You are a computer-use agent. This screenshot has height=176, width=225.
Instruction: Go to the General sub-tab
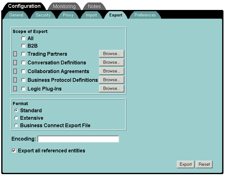16,15
